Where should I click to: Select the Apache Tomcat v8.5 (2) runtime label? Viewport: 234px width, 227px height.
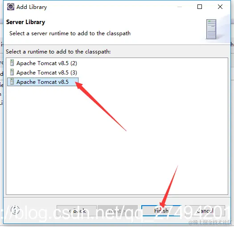pos(47,63)
